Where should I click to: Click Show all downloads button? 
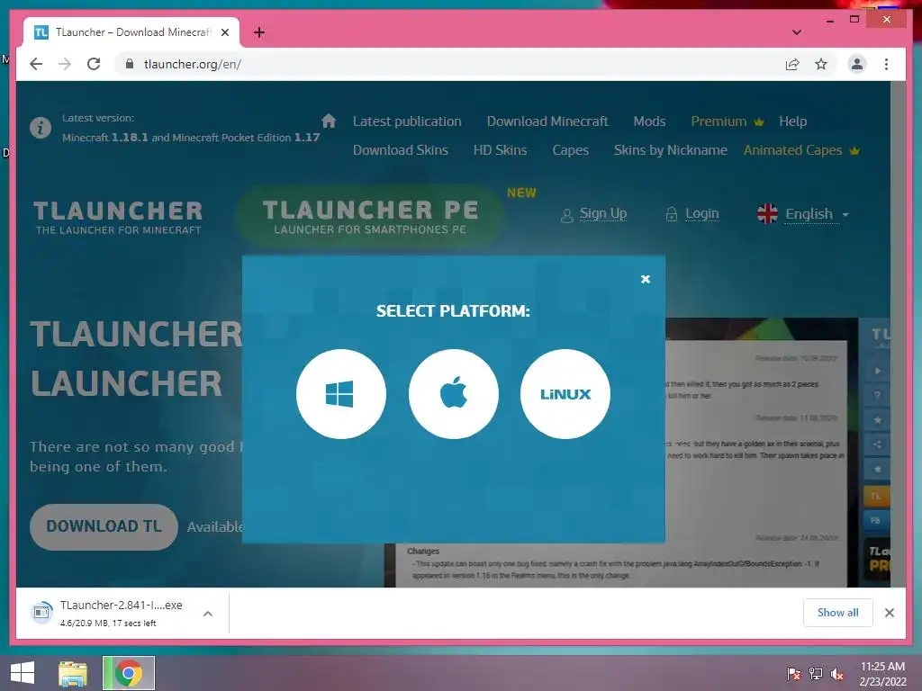837,613
